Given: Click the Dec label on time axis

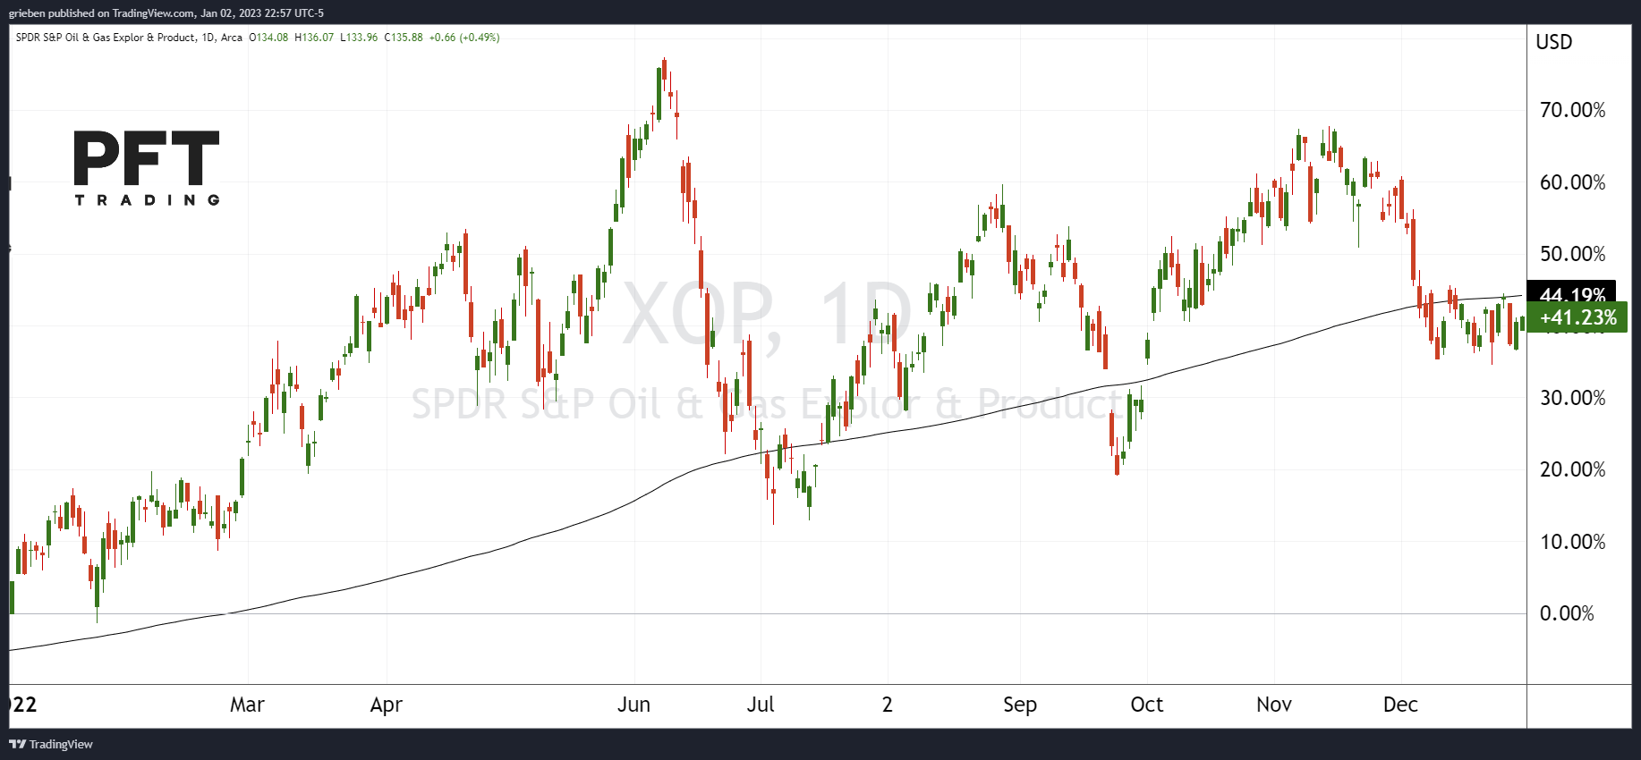Looking at the screenshot, I should (1400, 705).
